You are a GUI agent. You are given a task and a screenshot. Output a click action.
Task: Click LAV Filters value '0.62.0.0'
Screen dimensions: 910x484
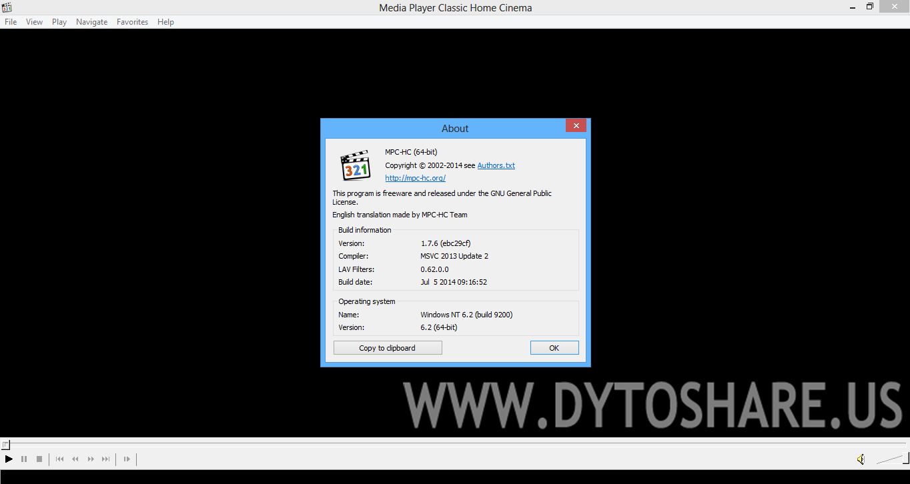(x=434, y=269)
